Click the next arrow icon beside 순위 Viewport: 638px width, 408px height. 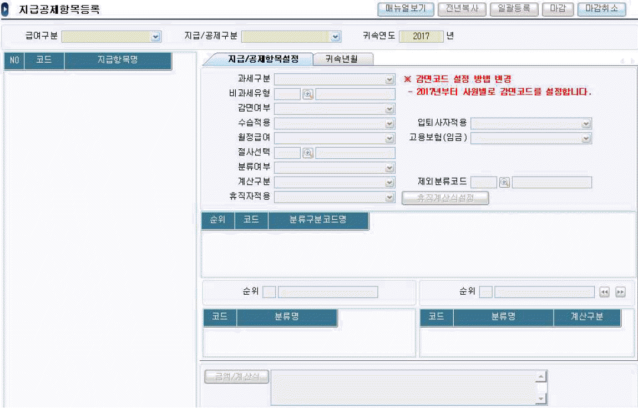coord(620,292)
